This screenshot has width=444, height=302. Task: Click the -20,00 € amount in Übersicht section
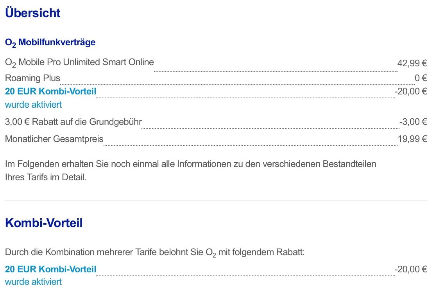410,92
